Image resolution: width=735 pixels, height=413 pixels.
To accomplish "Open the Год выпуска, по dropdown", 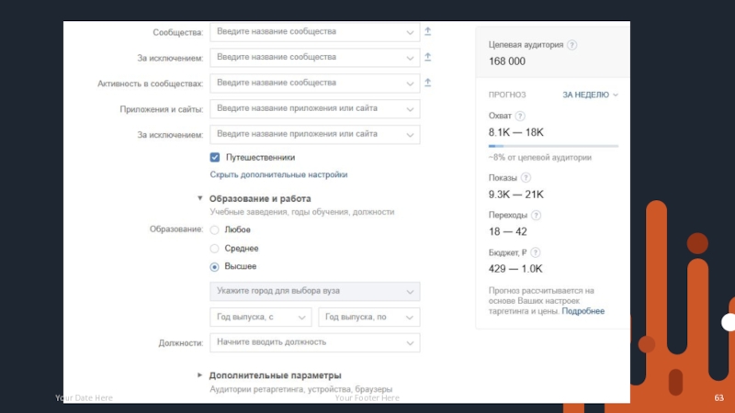I will click(368, 317).
